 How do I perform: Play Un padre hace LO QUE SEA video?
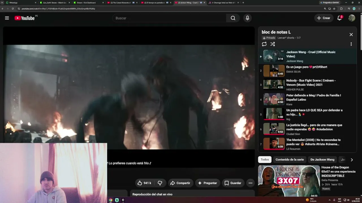274,114
